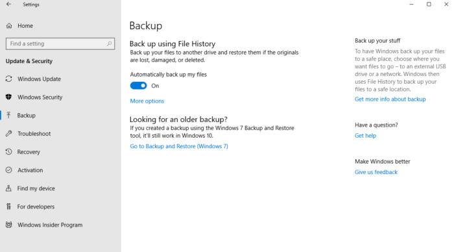
Task: Click the Windows Security shield icon
Action: 8,97
